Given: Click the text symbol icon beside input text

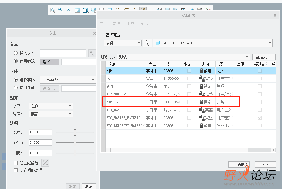Looking at the screenshot, I should tap(92, 53).
